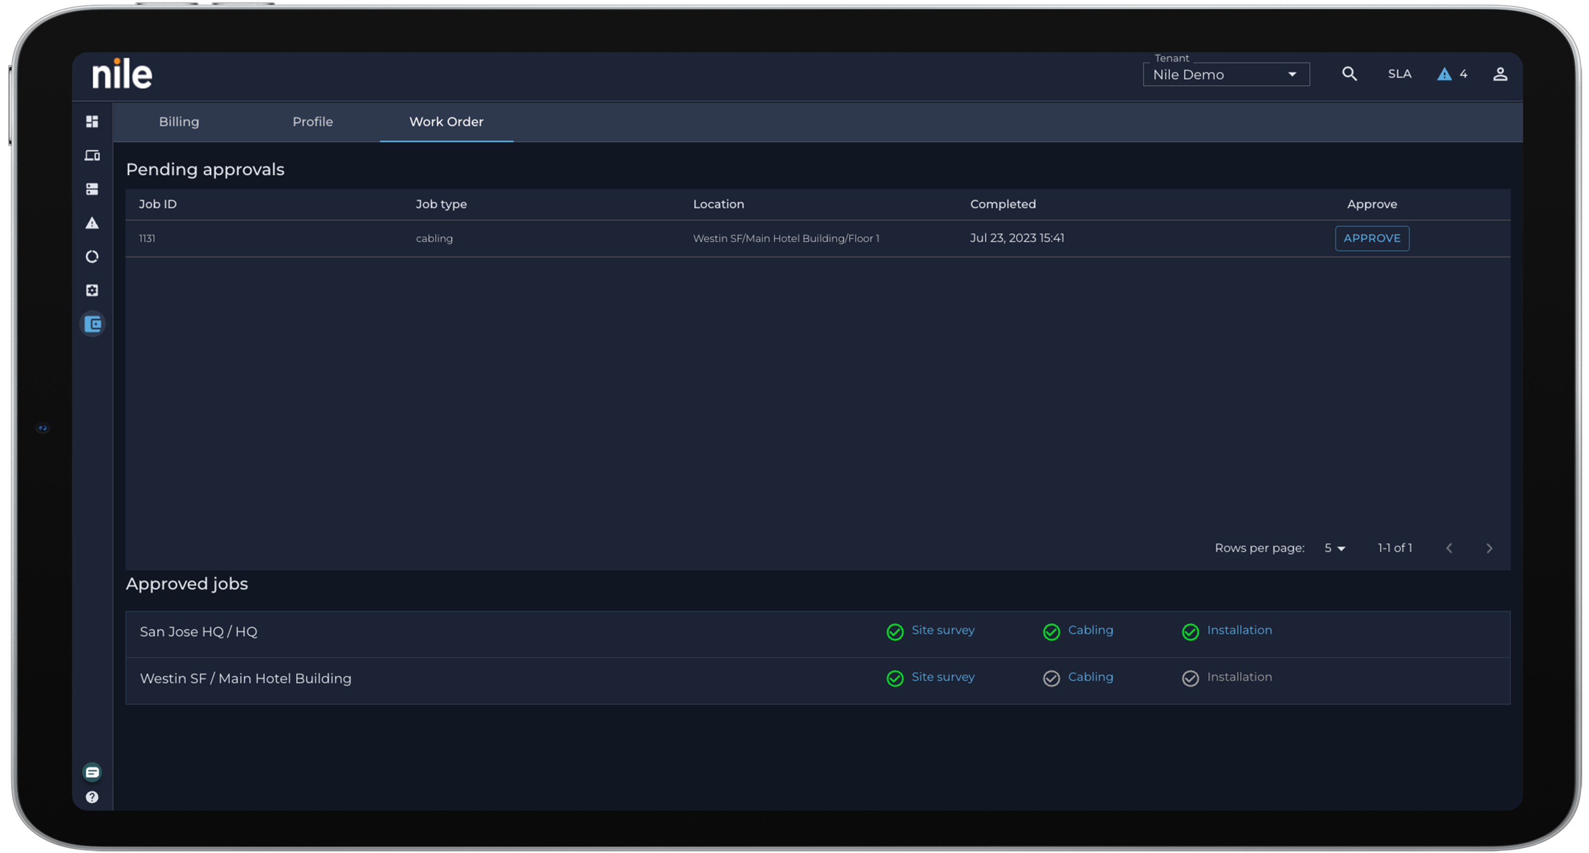
Task: Approve job 1131
Action: pyautogui.click(x=1371, y=238)
